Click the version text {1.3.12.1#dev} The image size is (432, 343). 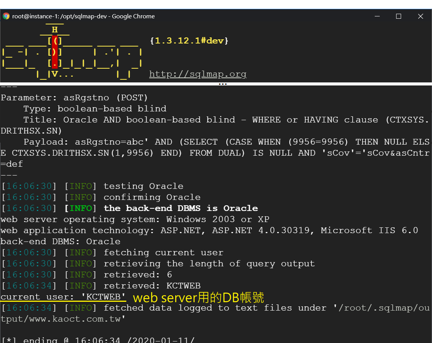[x=189, y=41]
